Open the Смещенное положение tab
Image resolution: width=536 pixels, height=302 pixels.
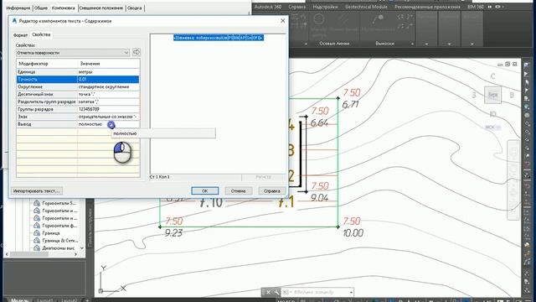[101, 8]
